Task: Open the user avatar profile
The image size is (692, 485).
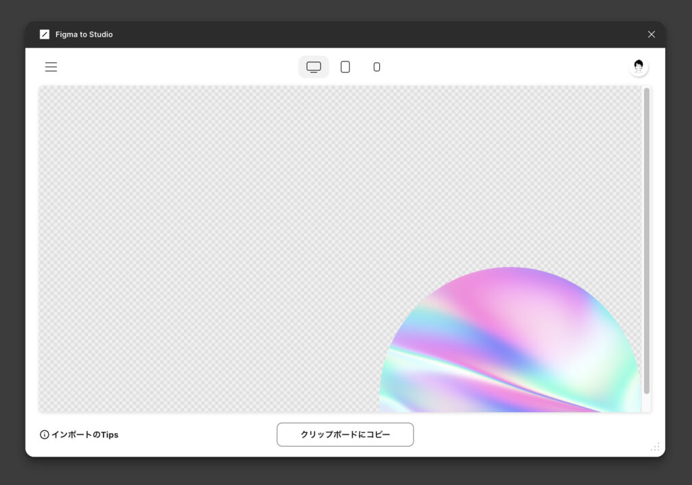Action: point(638,67)
